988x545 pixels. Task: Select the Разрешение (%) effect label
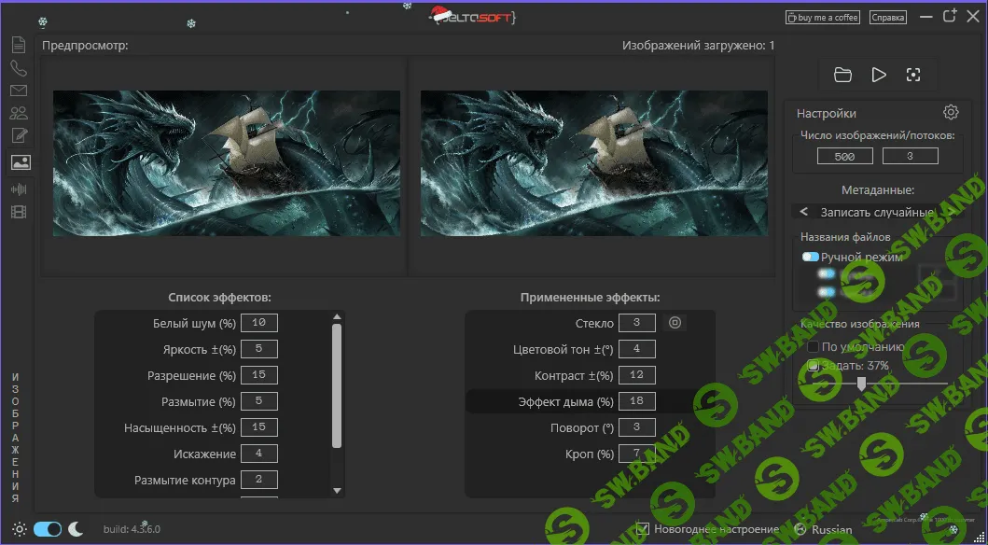point(191,375)
